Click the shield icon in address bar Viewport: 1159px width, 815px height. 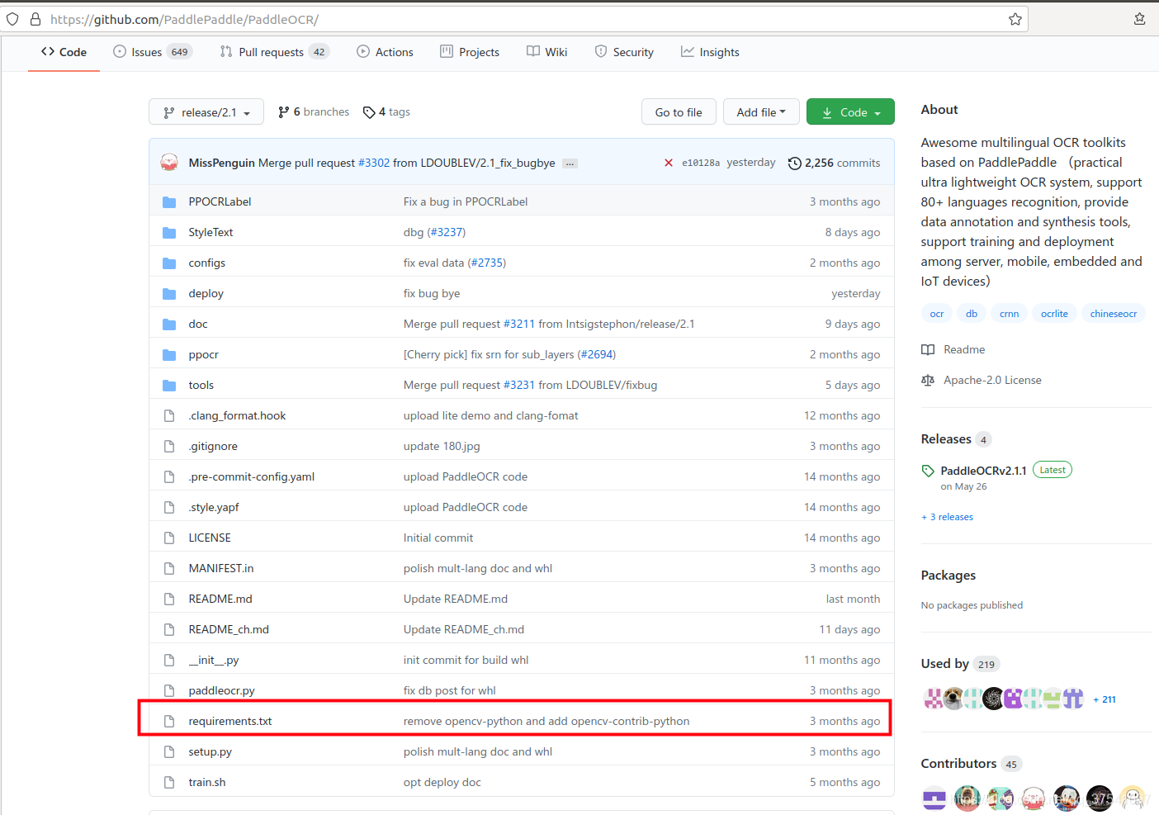(x=12, y=19)
